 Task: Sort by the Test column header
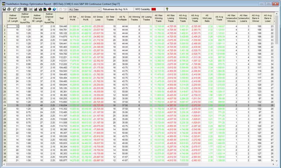click(x=62, y=18)
